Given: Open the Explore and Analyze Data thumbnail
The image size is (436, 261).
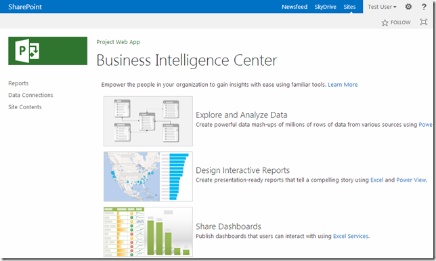Looking at the screenshot, I should click(148, 121).
